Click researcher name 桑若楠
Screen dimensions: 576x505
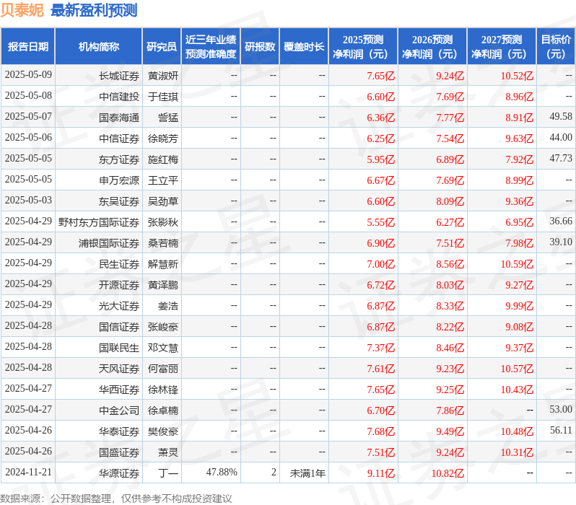tap(163, 244)
